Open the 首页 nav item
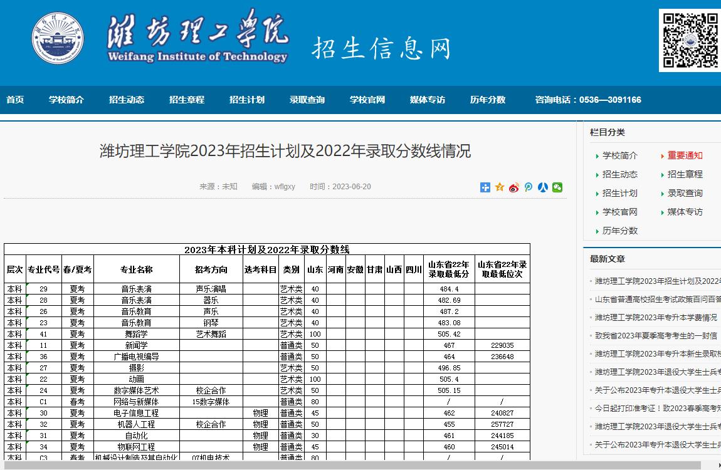 click(15, 100)
